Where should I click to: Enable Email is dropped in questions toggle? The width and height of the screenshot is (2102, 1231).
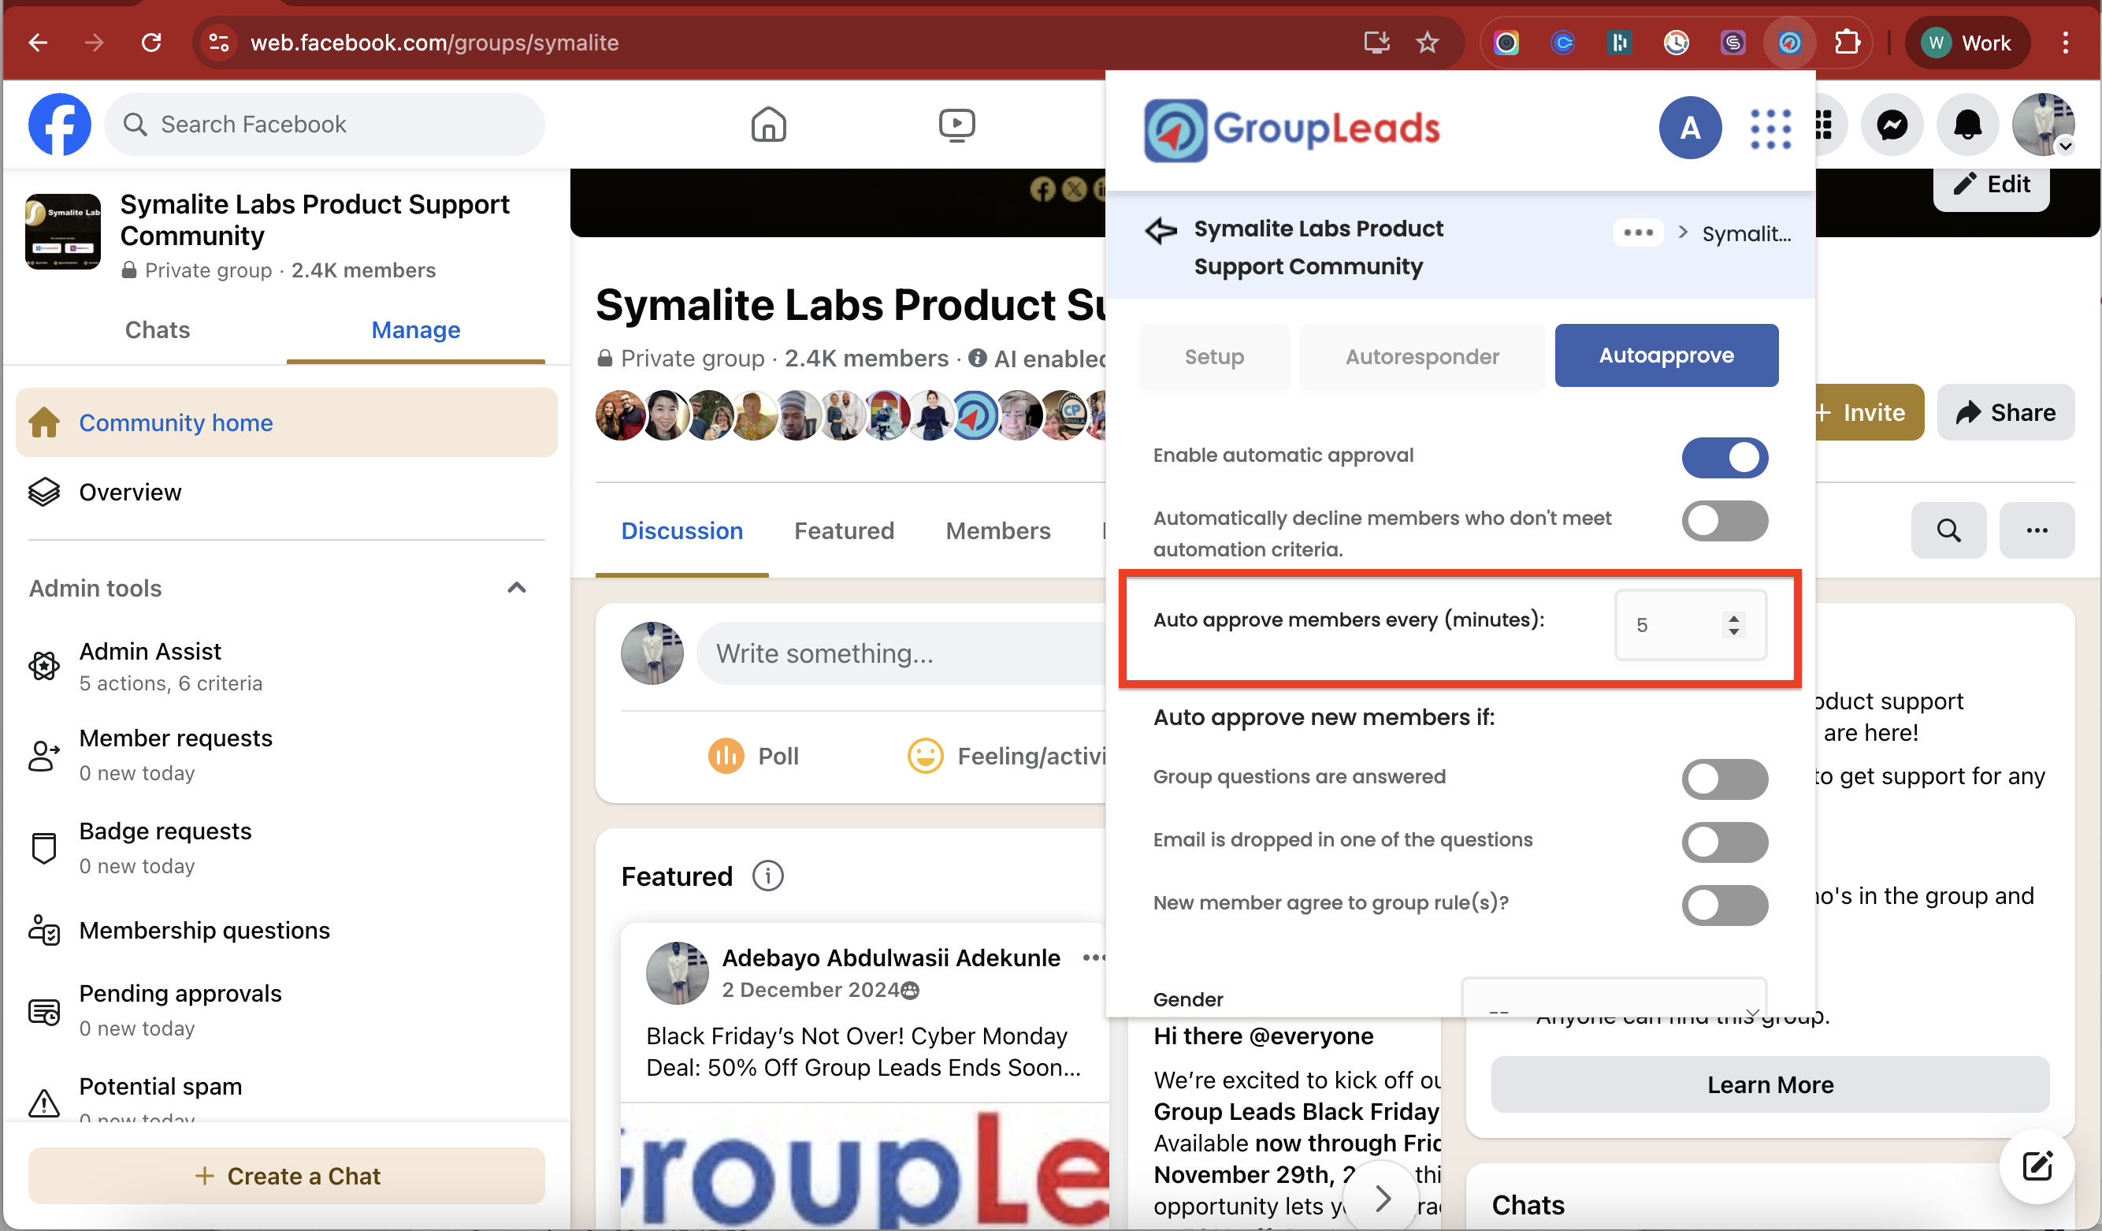coord(1724,842)
